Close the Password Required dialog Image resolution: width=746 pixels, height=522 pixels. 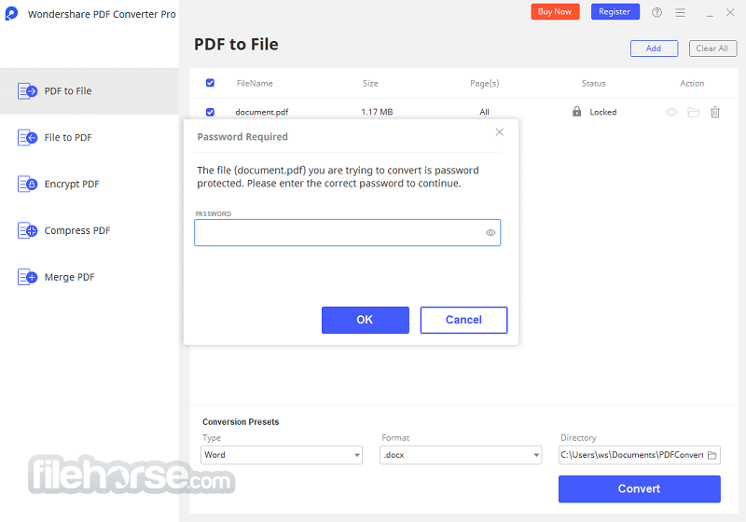pyautogui.click(x=499, y=132)
